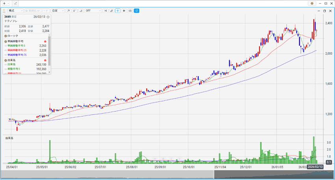The height and width of the screenshot is (180, 335).
Task: Open 出来高 indicator settings gear
Action: (6, 60)
